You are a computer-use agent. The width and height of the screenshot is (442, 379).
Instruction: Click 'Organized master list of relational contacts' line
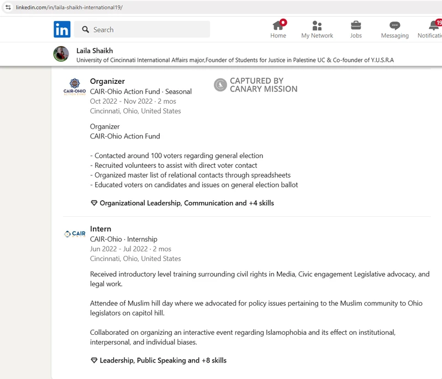pyautogui.click(x=190, y=175)
